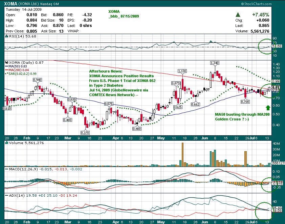Click the MACD legend line marker
Image resolution: width=285 pixels, height=224 pixels.
tap(7, 169)
